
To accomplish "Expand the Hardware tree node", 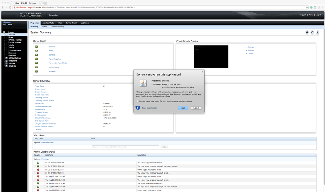I will [6, 61].
